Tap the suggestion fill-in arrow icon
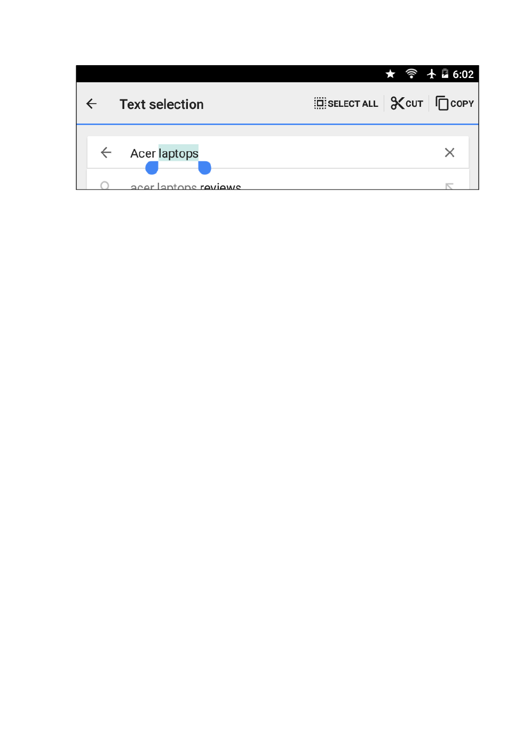 pyautogui.click(x=449, y=186)
